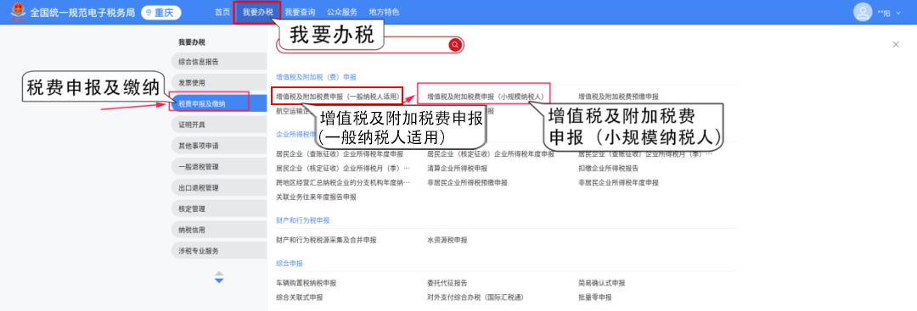
Task: Open 公众服务 in top navigation
Action: pos(342,12)
